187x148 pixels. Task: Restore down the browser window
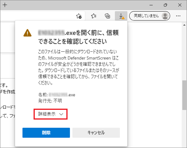pos(166,5)
